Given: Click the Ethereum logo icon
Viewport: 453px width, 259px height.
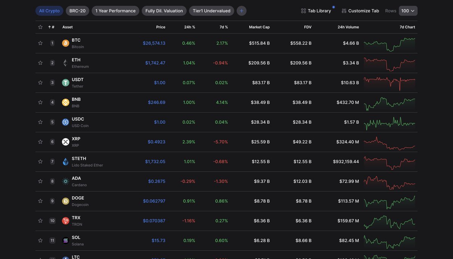Looking at the screenshot, I should click(x=66, y=63).
